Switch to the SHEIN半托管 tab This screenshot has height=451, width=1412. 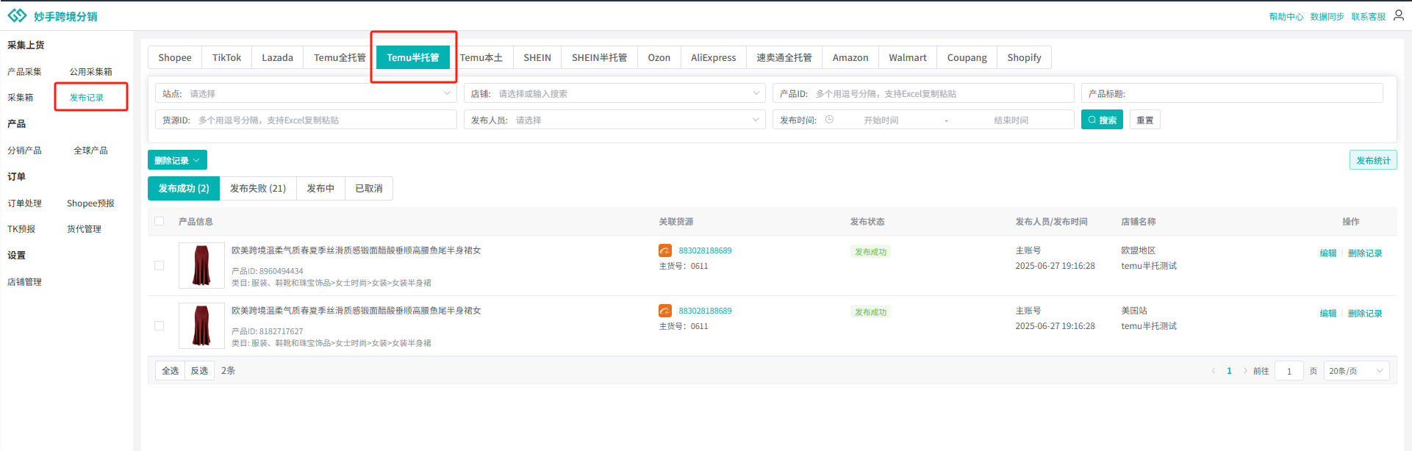pyautogui.click(x=600, y=57)
